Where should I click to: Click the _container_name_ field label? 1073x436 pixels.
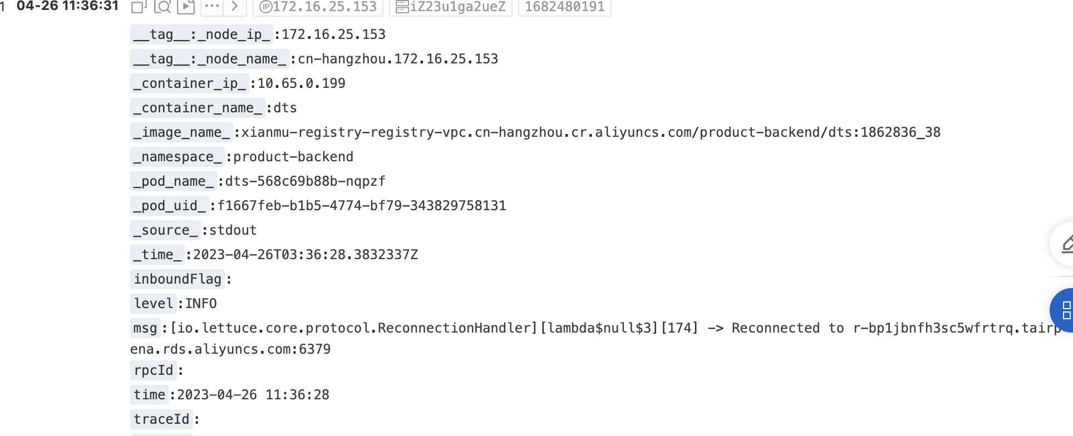(x=198, y=108)
